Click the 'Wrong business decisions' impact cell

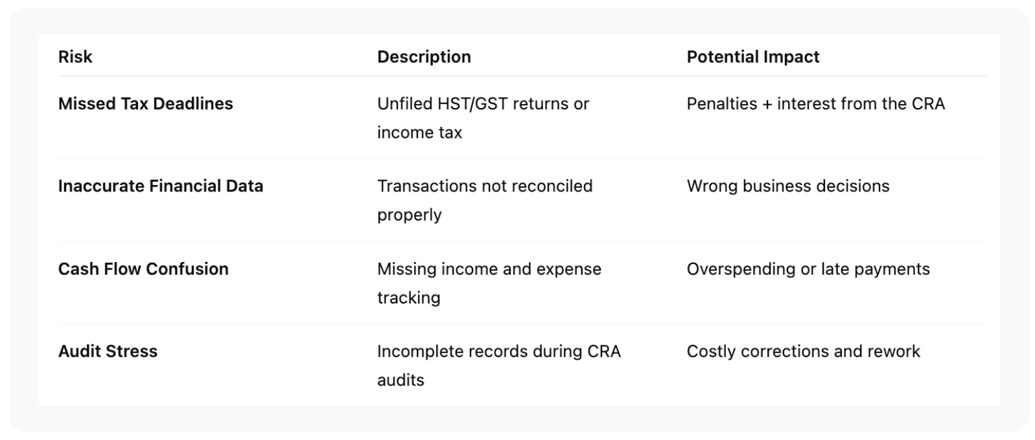click(x=787, y=186)
